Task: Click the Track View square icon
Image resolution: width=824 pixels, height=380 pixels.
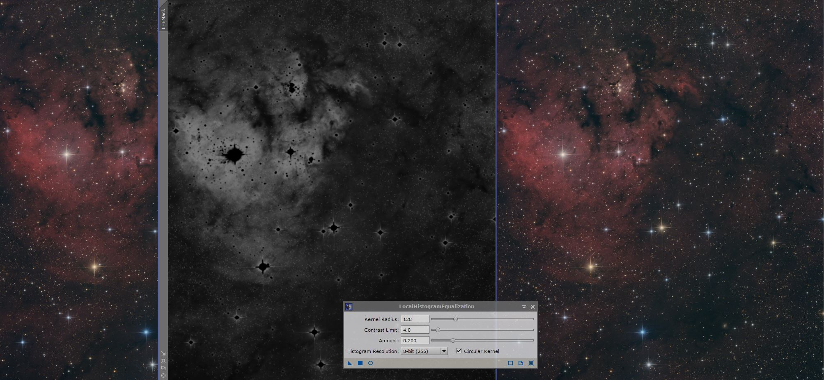Action: [x=510, y=363]
